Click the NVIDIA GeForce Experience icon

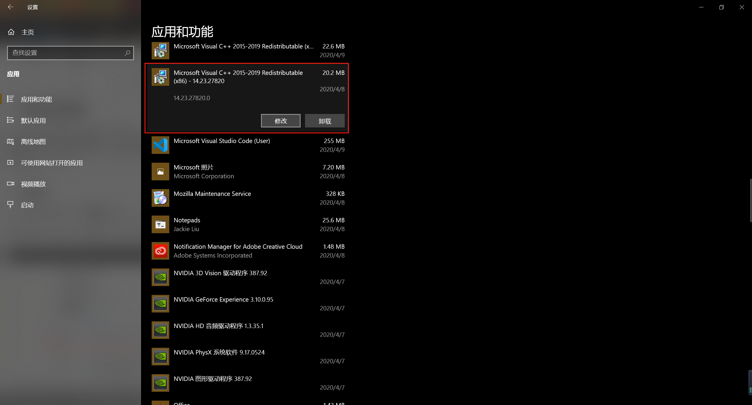(x=160, y=304)
